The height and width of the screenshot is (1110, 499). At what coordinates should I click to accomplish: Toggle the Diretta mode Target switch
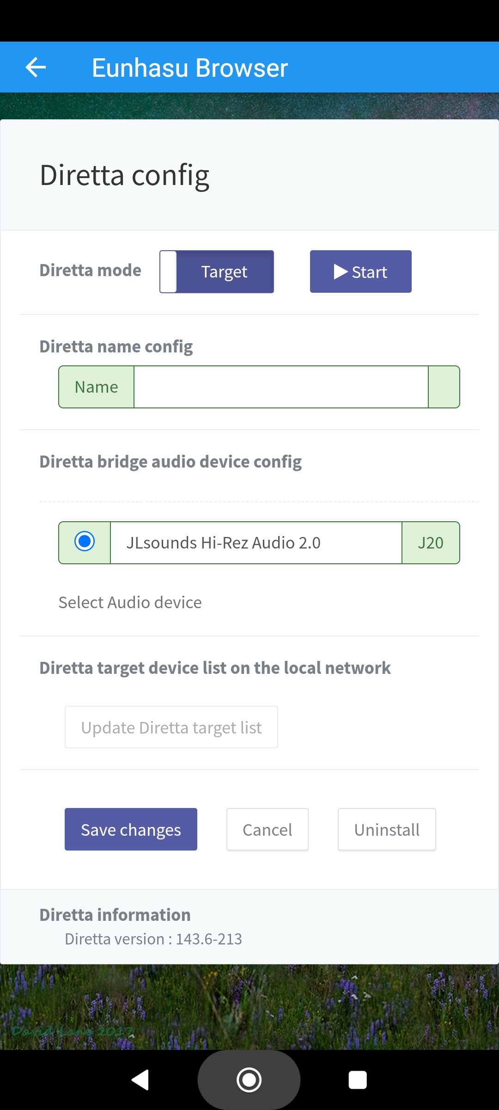pos(217,271)
